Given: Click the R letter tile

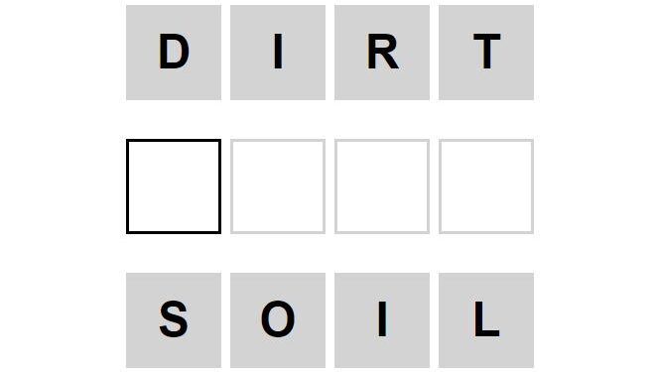Looking at the screenshot, I should coord(382,53).
